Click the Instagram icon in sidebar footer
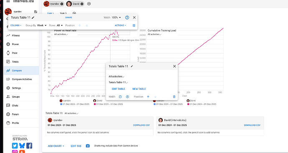Image resolution: width=288 pixels, height=153 pixels. pyautogui.click(x=15, y=152)
